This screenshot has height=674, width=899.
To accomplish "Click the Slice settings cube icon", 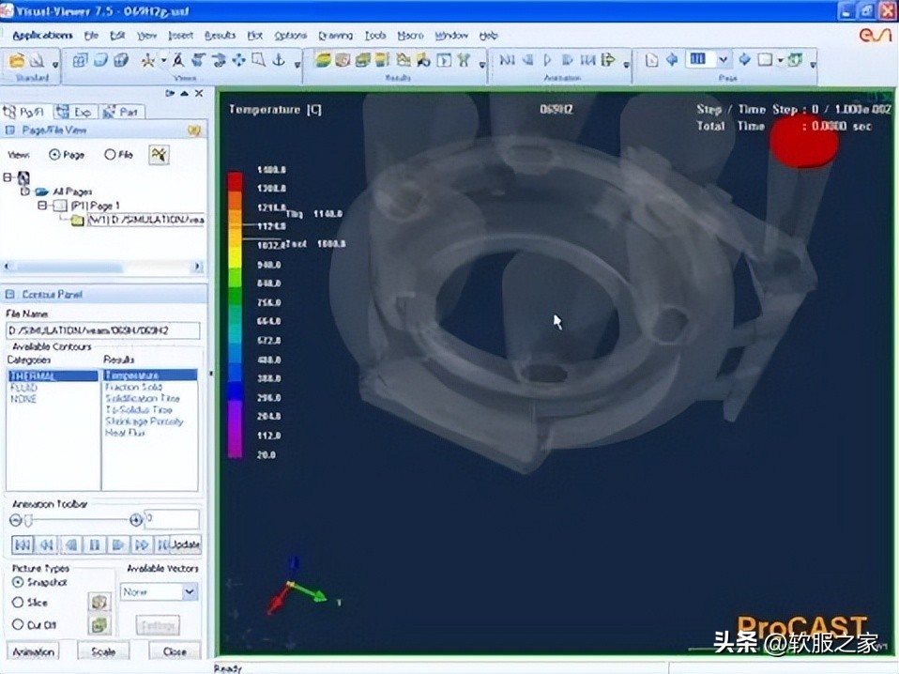I will coord(99,602).
